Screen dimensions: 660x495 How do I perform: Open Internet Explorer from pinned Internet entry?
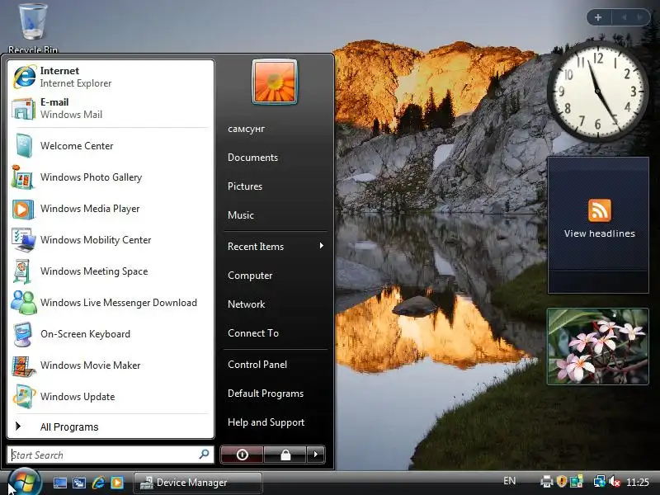coord(111,77)
